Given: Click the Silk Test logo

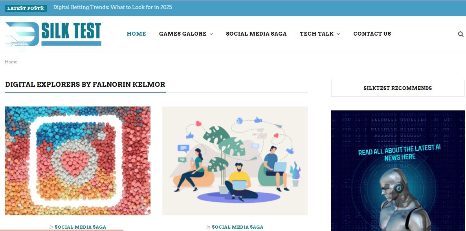Looking at the screenshot, I should point(53,34).
